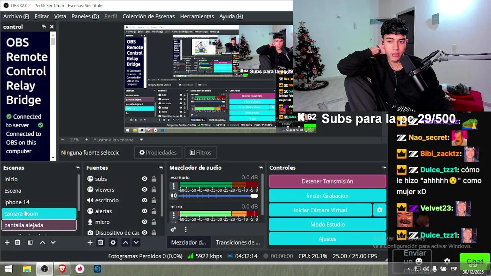The image size is (491, 276).
Task: Switch to Mezclador de audio tab
Action: 188,242
